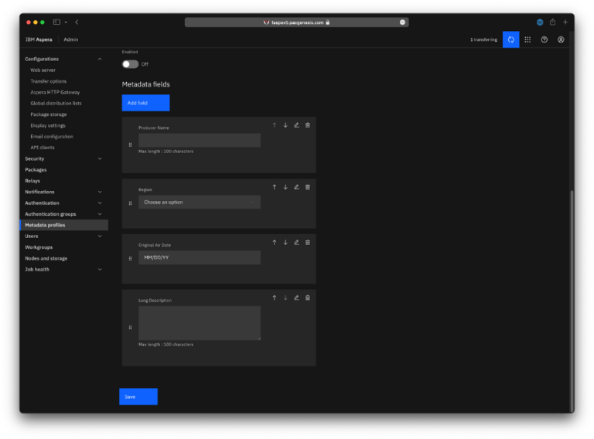The image size is (594, 439).
Task: Open the Region Choose an option dropdown
Action: click(x=200, y=202)
